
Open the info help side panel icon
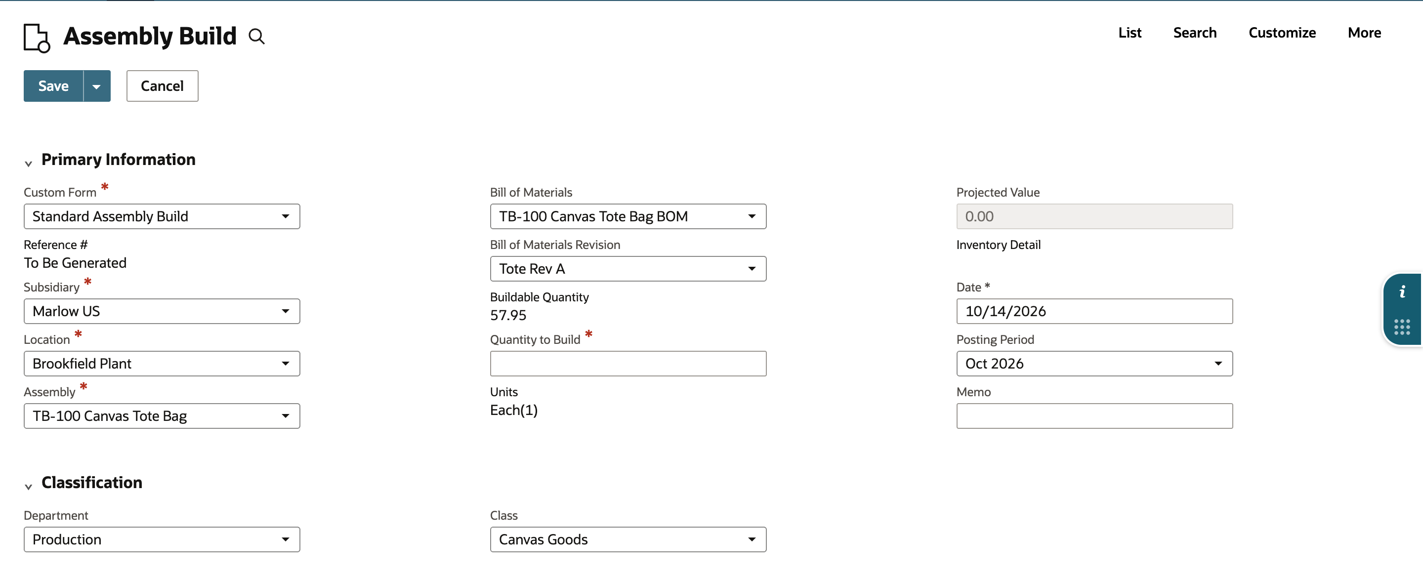[1402, 291]
